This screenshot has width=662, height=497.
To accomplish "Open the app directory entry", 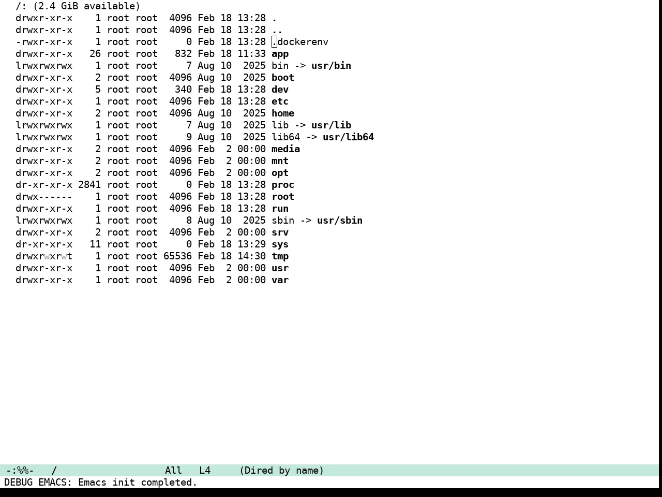I will click(280, 54).
